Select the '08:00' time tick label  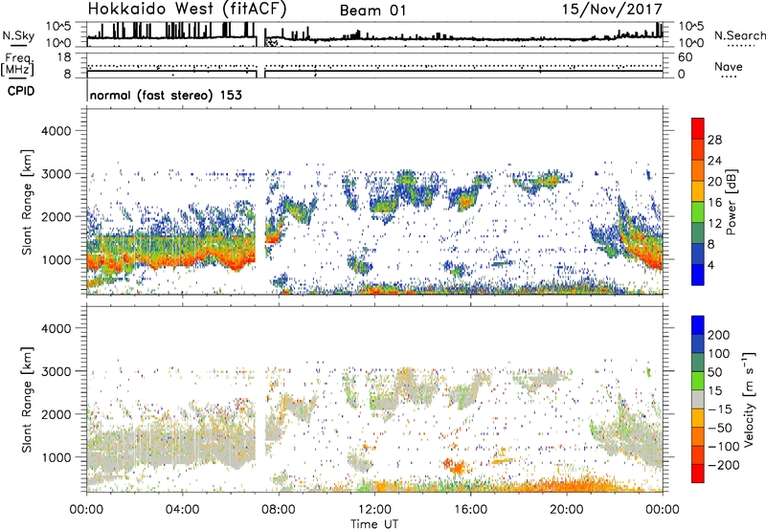[x=279, y=509]
